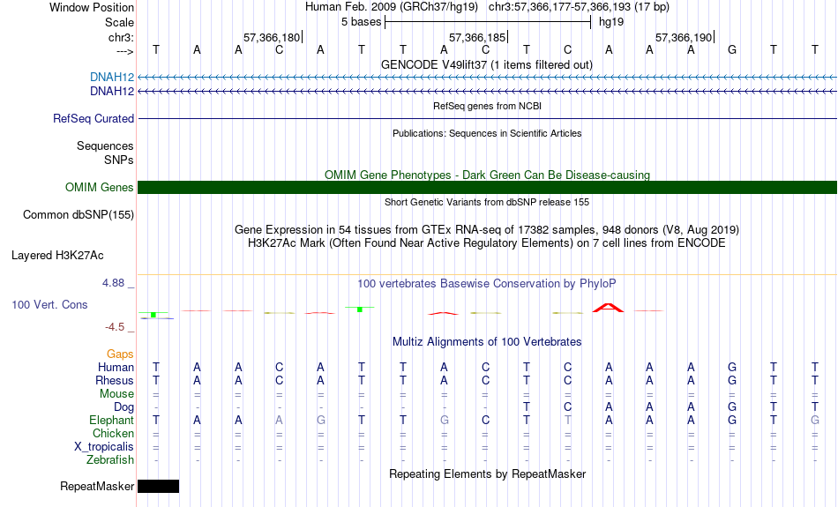Click the 57,366,190 position marker

[685, 37]
